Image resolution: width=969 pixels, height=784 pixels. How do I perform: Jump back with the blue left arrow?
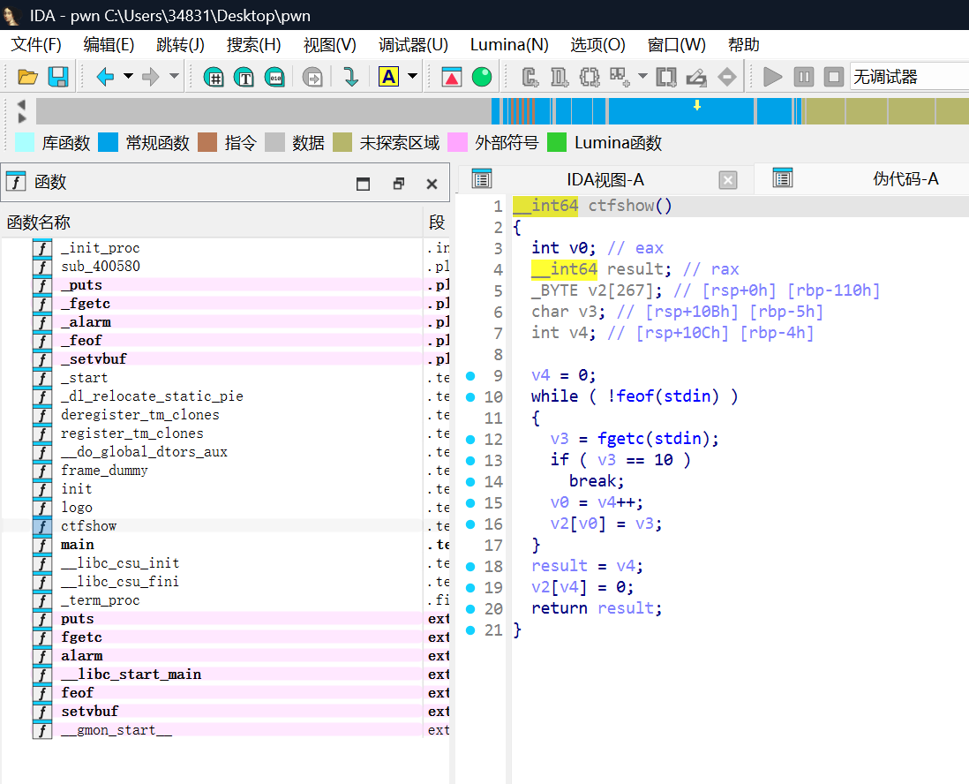tap(105, 78)
